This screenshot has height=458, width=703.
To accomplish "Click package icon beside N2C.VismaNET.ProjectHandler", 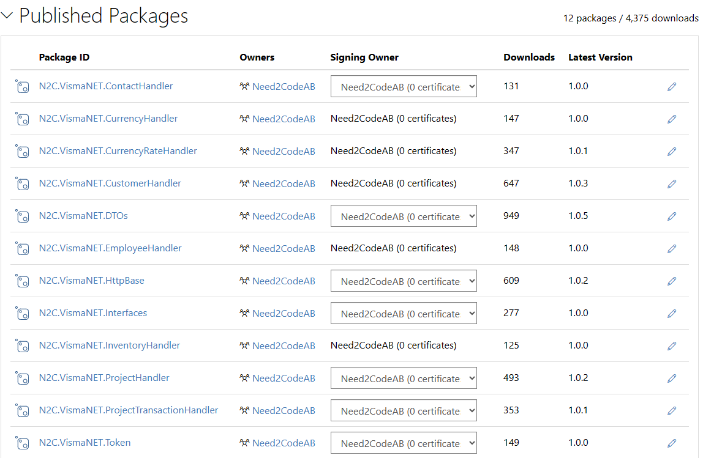I will (22, 379).
